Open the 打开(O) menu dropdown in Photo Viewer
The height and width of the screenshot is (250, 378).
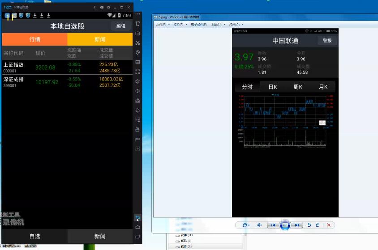point(236,25)
